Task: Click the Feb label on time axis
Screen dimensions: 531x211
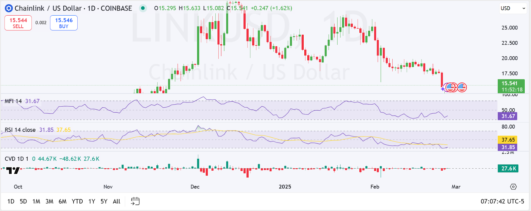Action: coord(375,187)
